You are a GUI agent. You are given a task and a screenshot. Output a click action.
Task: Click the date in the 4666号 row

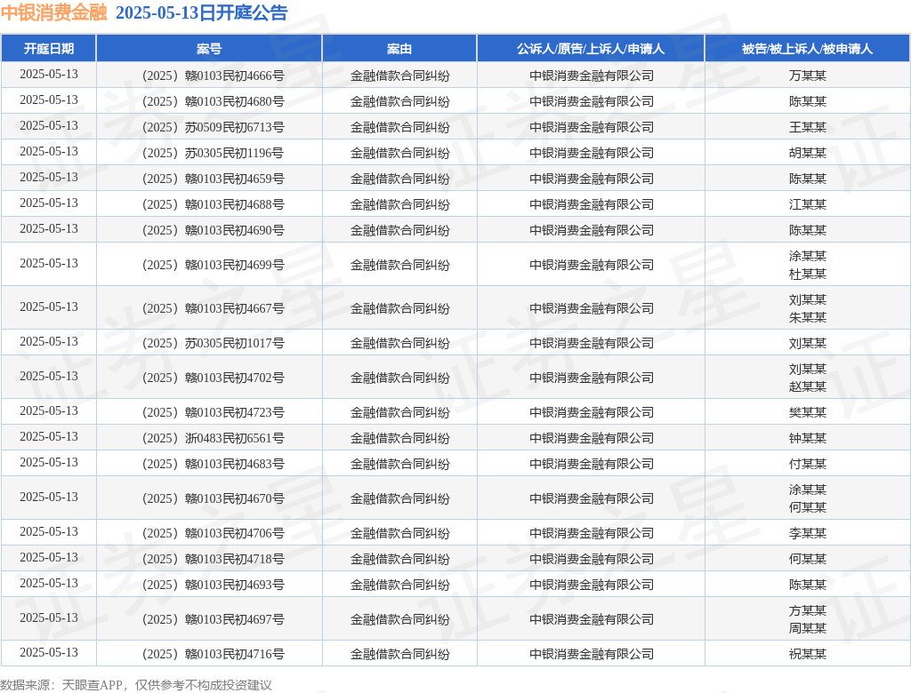(49, 75)
